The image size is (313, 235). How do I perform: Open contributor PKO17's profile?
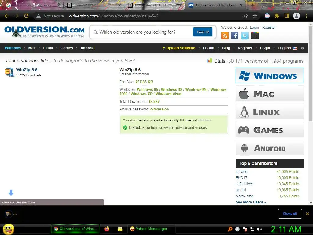(241, 178)
